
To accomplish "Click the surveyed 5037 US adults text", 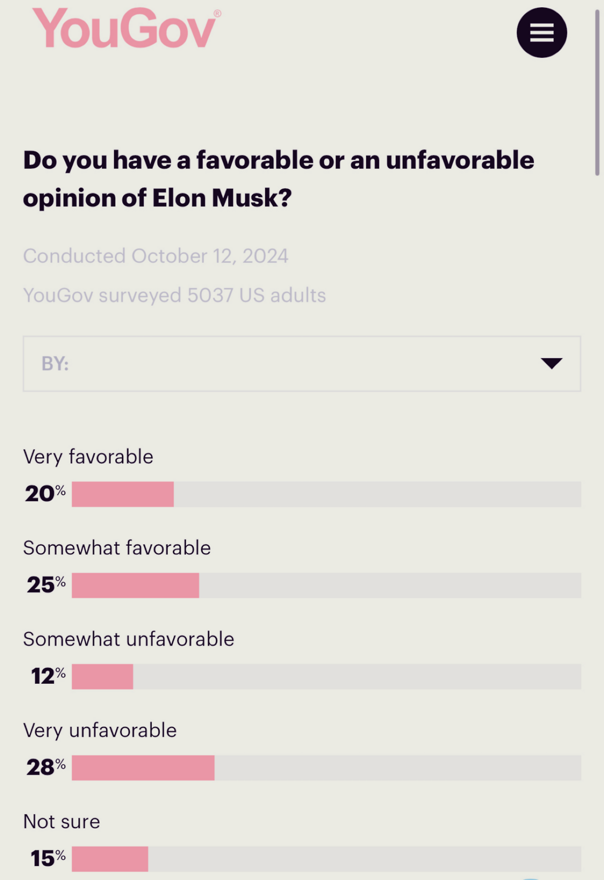I will pos(175,295).
